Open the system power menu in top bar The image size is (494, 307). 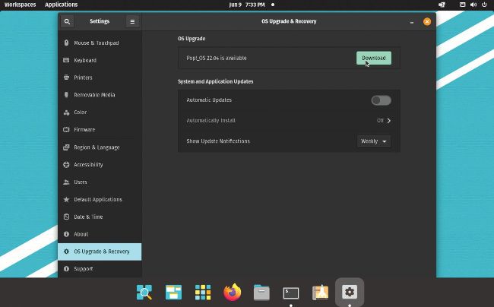tap(484, 5)
